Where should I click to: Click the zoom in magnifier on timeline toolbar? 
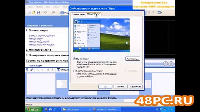(38, 70)
